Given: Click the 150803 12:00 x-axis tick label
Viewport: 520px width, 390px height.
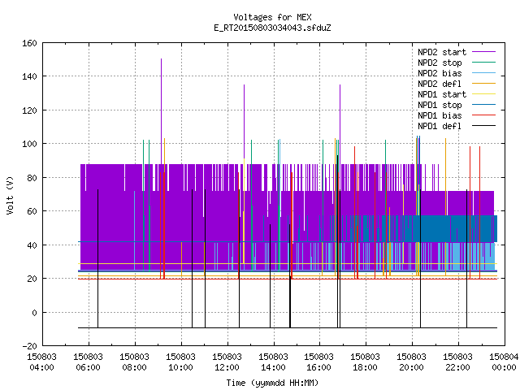Looking at the screenshot, I should point(227,362).
